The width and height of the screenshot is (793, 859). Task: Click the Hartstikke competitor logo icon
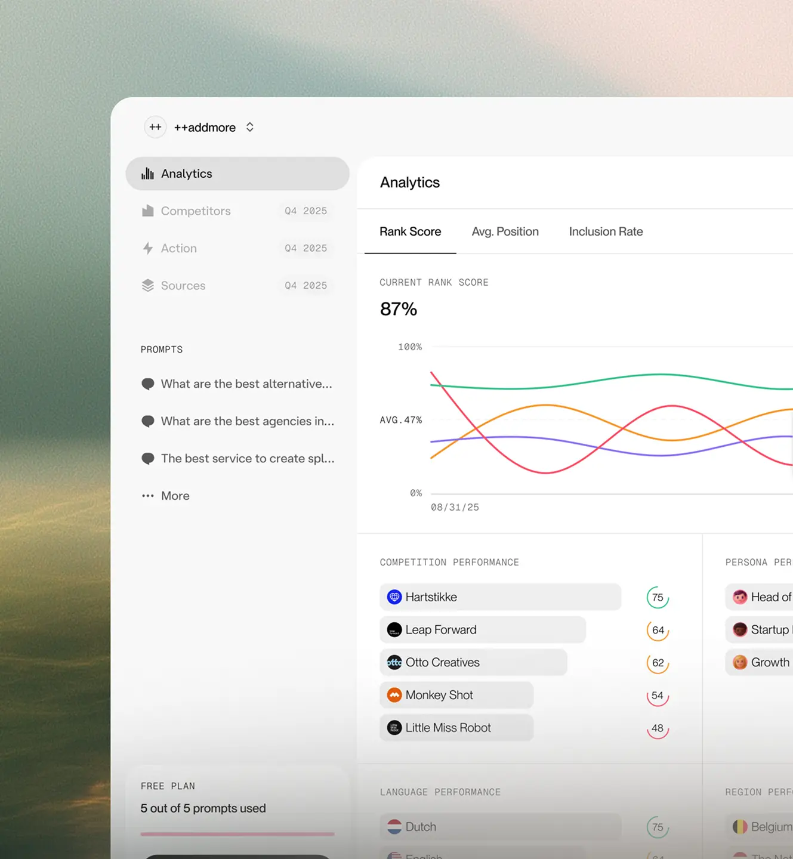point(394,597)
